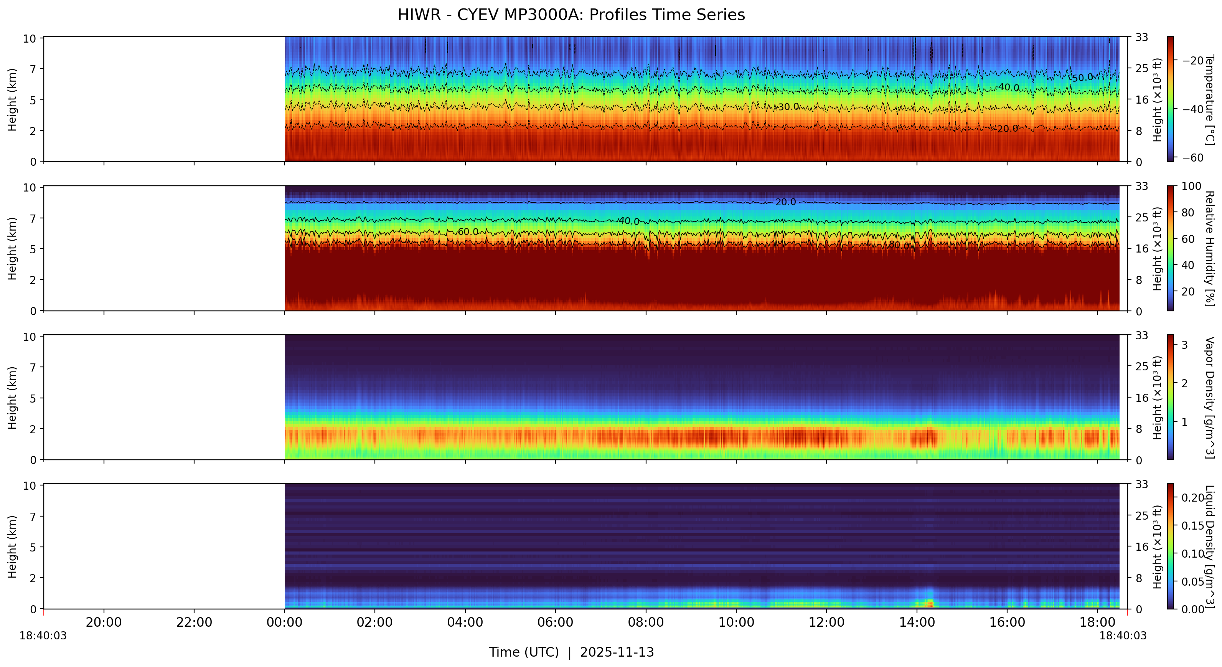Click the 00:00 tick label on time axis
The height and width of the screenshot is (667, 1222).
(x=284, y=622)
